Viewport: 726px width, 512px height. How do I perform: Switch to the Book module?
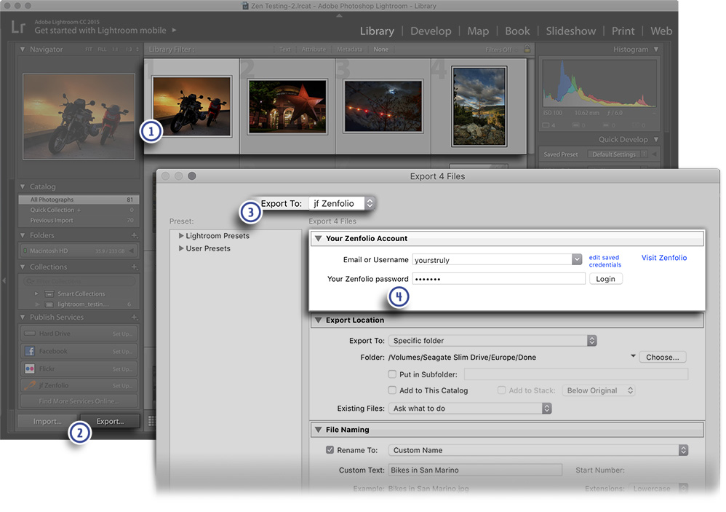517,31
